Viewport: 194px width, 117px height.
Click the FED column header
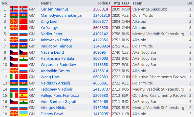[x=125, y=3]
